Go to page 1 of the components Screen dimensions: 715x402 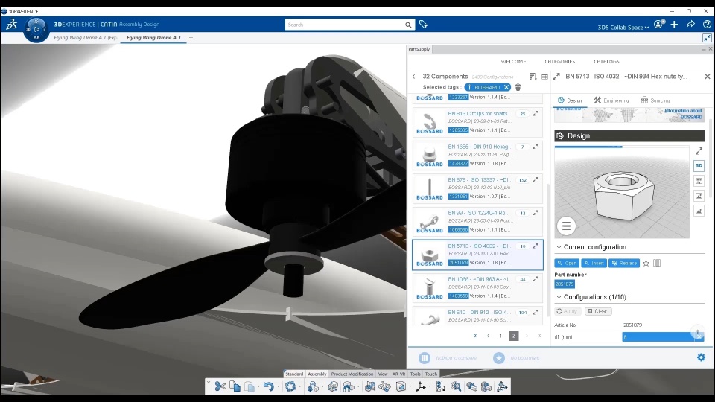coord(500,336)
